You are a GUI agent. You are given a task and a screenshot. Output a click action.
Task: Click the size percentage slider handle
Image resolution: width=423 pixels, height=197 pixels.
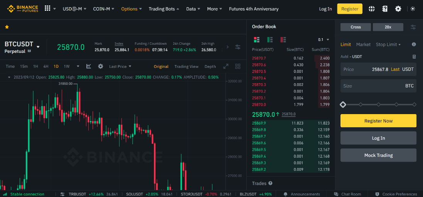click(343, 104)
